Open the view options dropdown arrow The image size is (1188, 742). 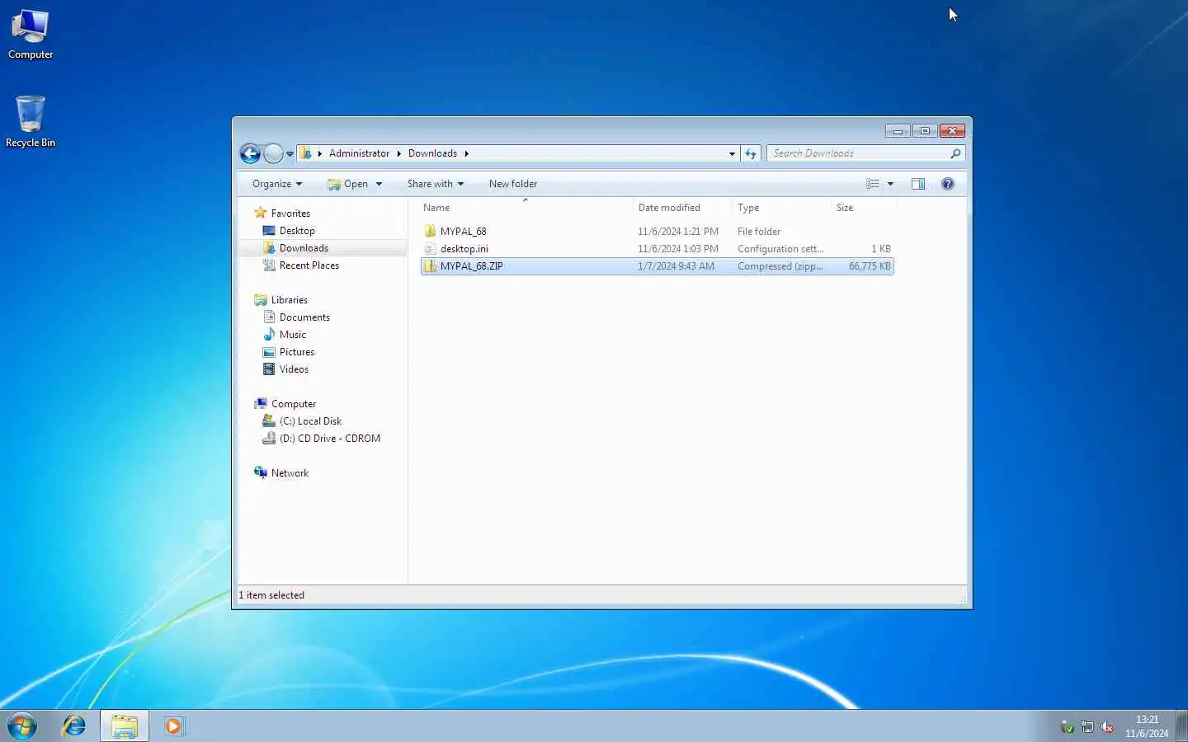click(890, 184)
